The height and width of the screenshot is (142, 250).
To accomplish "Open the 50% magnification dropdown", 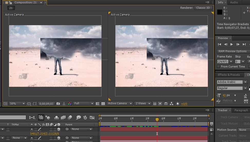I will click(17, 103).
